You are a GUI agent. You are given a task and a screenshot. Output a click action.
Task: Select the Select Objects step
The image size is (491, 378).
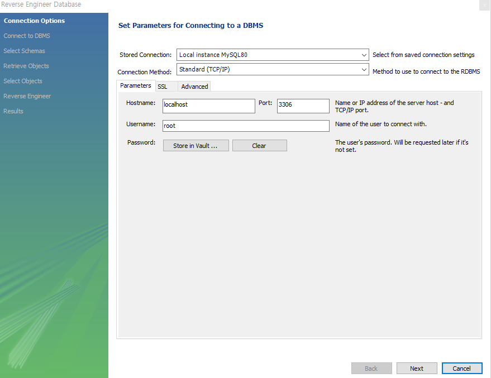(x=22, y=81)
